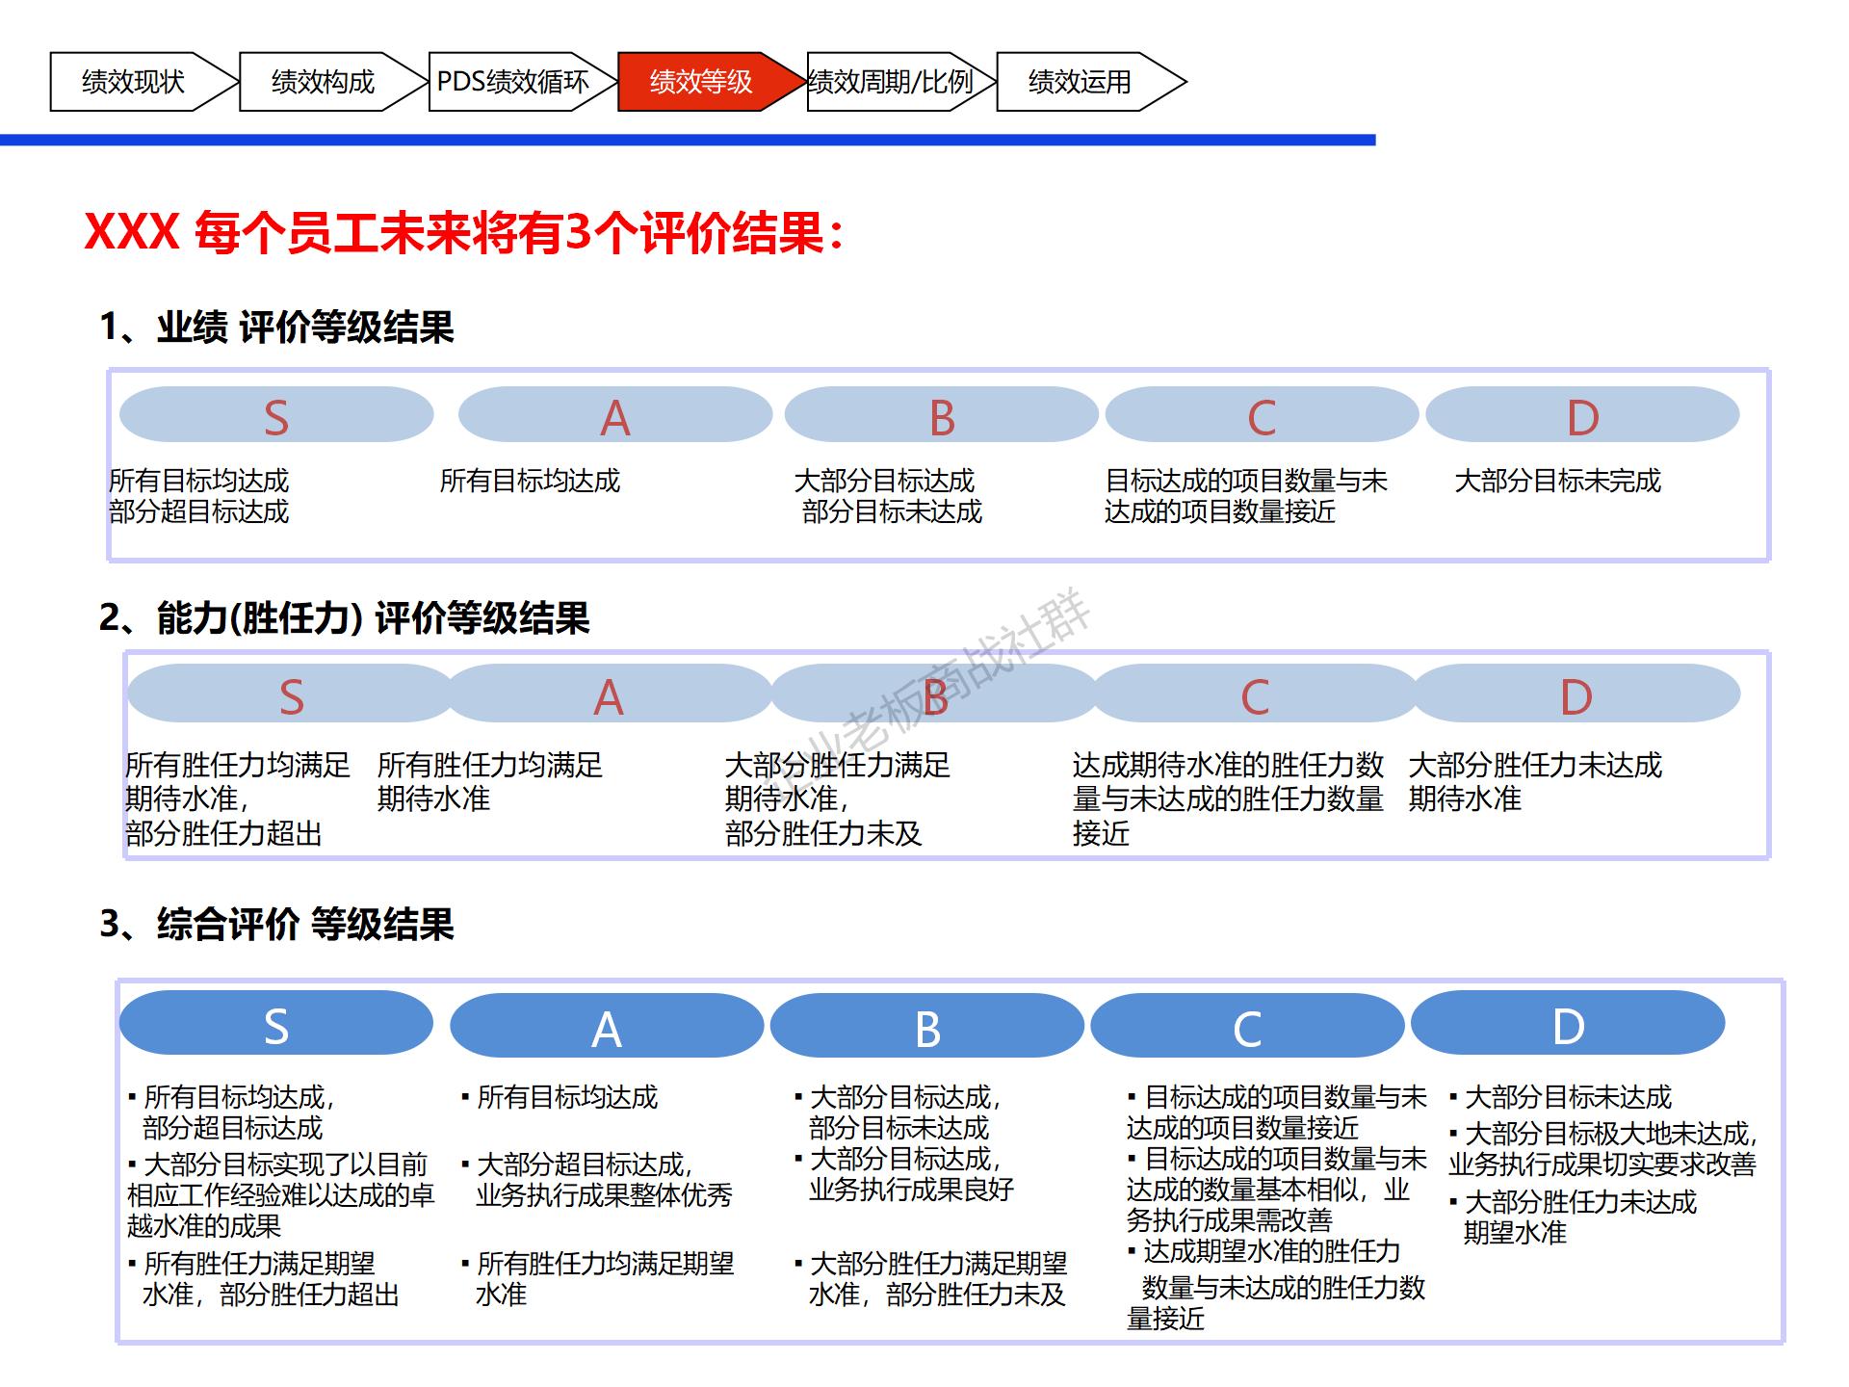Click bullet 大部分目标达成，业务执行成果良好
The height and width of the screenshot is (1387, 1849).
coord(904,1174)
